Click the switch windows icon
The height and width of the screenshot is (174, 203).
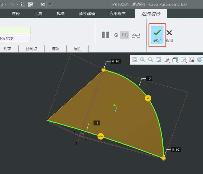click(30, 4)
